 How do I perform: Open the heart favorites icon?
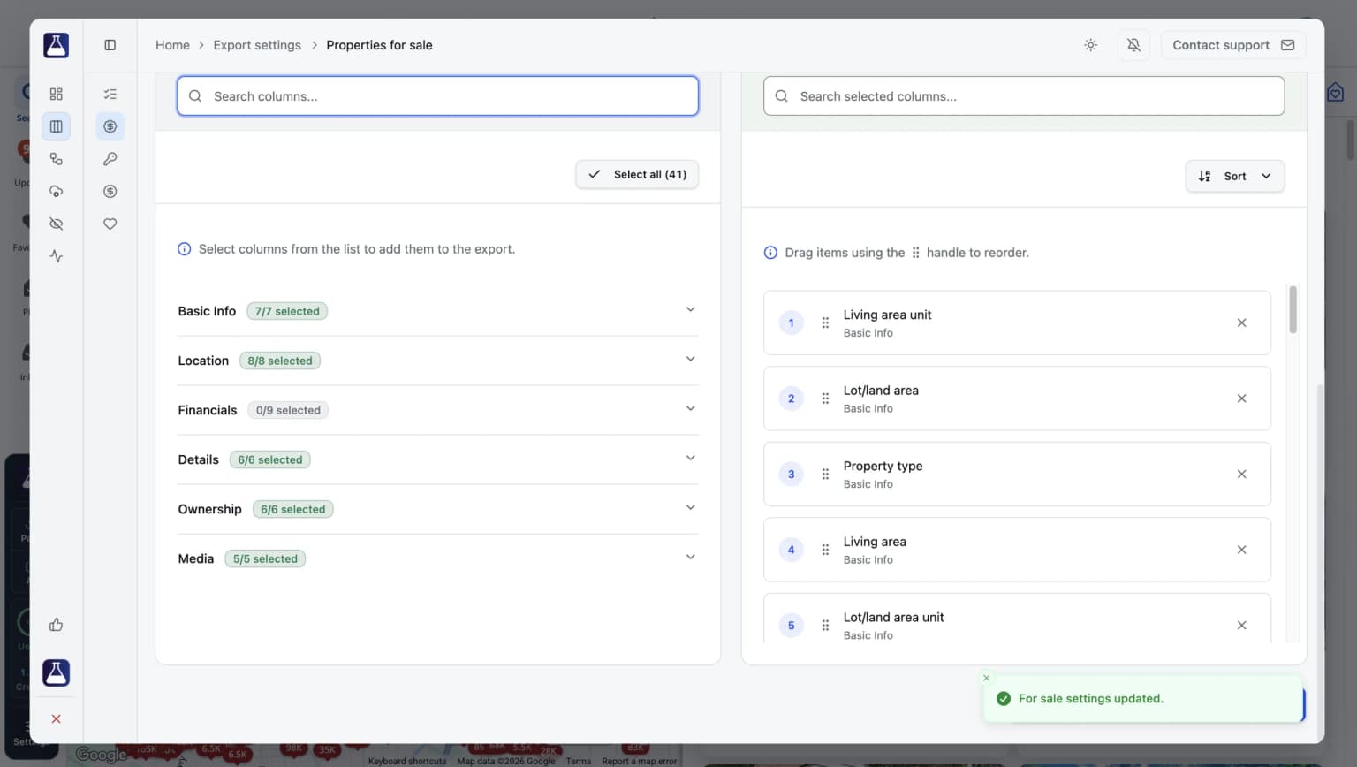click(x=110, y=224)
